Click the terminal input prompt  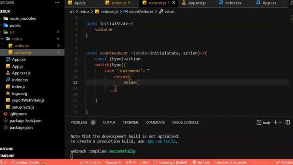point(72,156)
